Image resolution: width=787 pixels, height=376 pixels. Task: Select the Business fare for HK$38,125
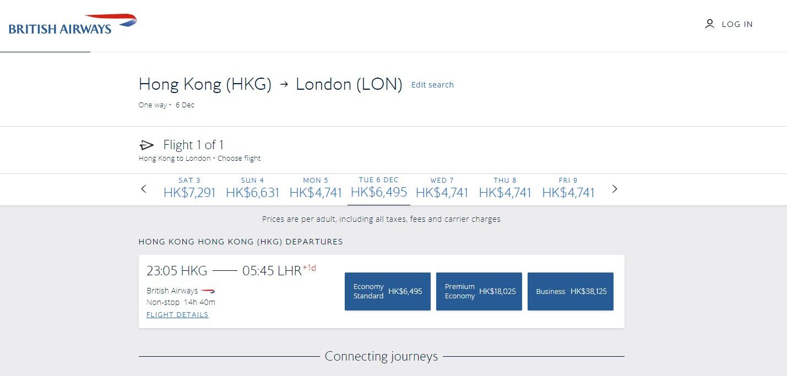pos(570,291)
